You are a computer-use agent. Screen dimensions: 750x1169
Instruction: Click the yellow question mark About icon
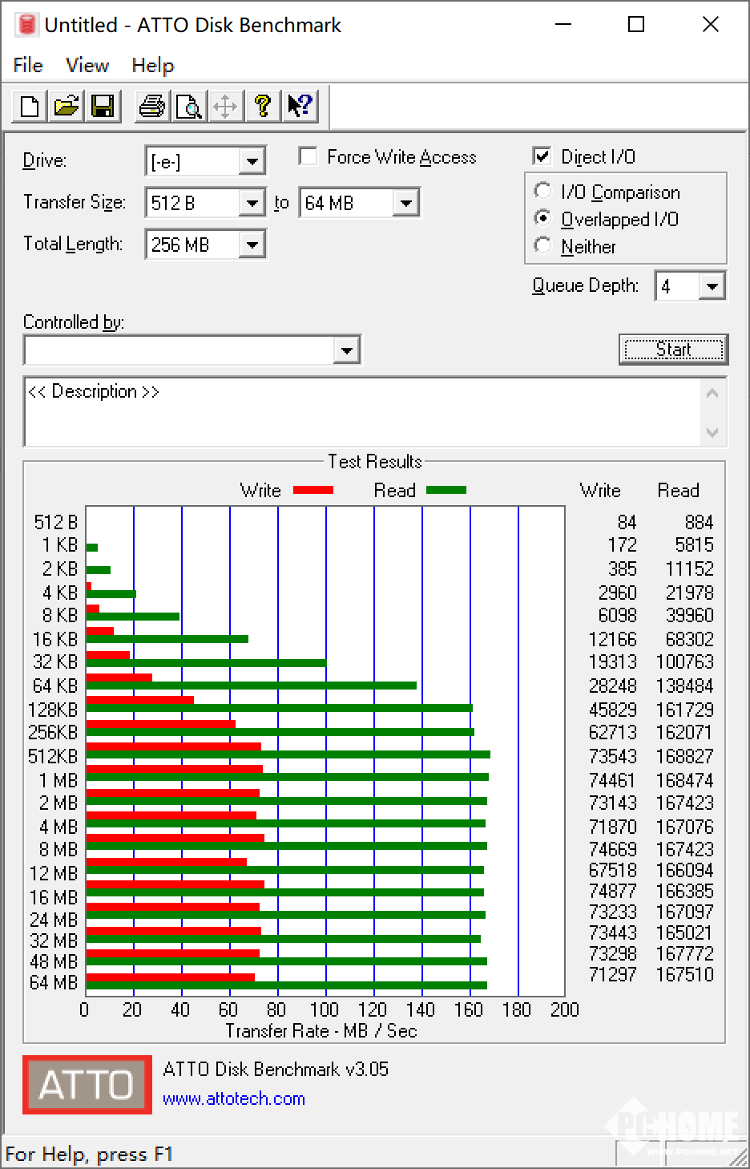coord(263,107)
